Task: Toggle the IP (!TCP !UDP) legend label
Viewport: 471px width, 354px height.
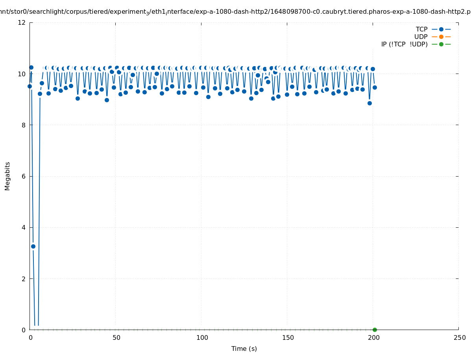Action: [404, 44]
